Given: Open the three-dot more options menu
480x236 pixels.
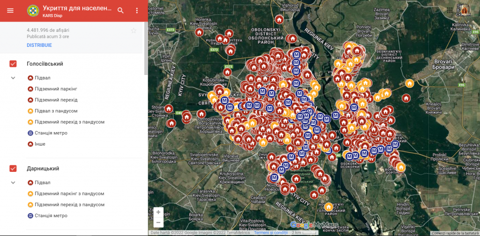Looking at the screenshot, I should coord(137,10).
